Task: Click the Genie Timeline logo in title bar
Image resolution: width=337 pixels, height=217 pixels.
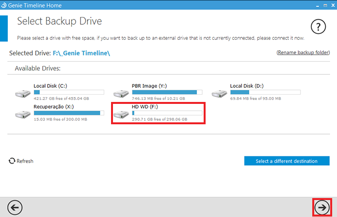Action: coord(4,5)
